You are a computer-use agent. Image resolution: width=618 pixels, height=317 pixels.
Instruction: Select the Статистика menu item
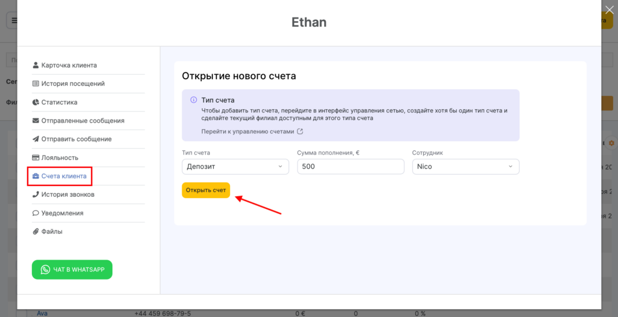pos(59,103)
